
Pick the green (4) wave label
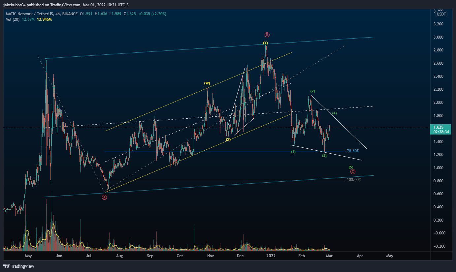pyautogui.click(x=335, y=113)
